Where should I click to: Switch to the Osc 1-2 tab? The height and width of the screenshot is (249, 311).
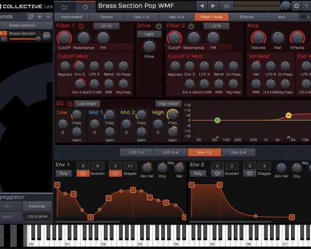(x=141, y=17)
